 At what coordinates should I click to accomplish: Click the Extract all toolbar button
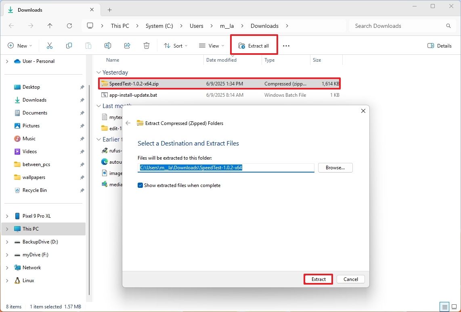pyautogui.click(x=254, y=46)
